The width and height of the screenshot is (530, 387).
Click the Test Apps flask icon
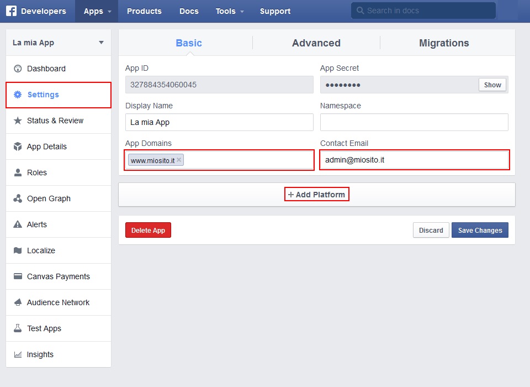point(18,328)
